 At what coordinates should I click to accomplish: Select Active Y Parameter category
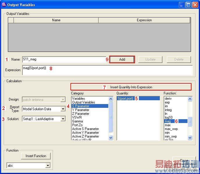(90, 133)
